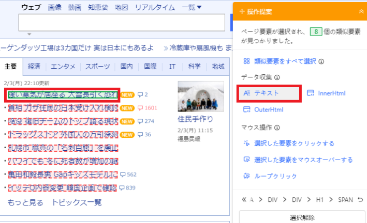
Task: Open the 知恵袋 search category
Action: pos(98,7)
